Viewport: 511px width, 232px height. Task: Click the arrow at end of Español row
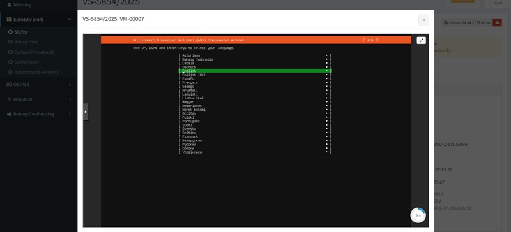pos(326,79)
